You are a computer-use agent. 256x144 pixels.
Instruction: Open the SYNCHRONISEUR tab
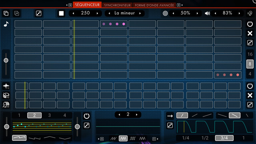pyautogui.click(x=117, y=5)
